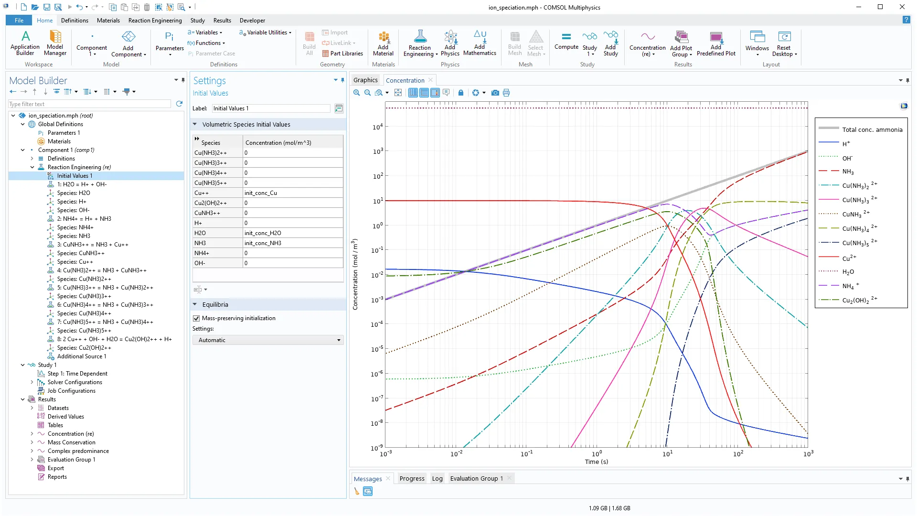Open the Equilibria Settings dropdown set to Automatic
The width and height of the screenshot is (917, 516).
267,340
